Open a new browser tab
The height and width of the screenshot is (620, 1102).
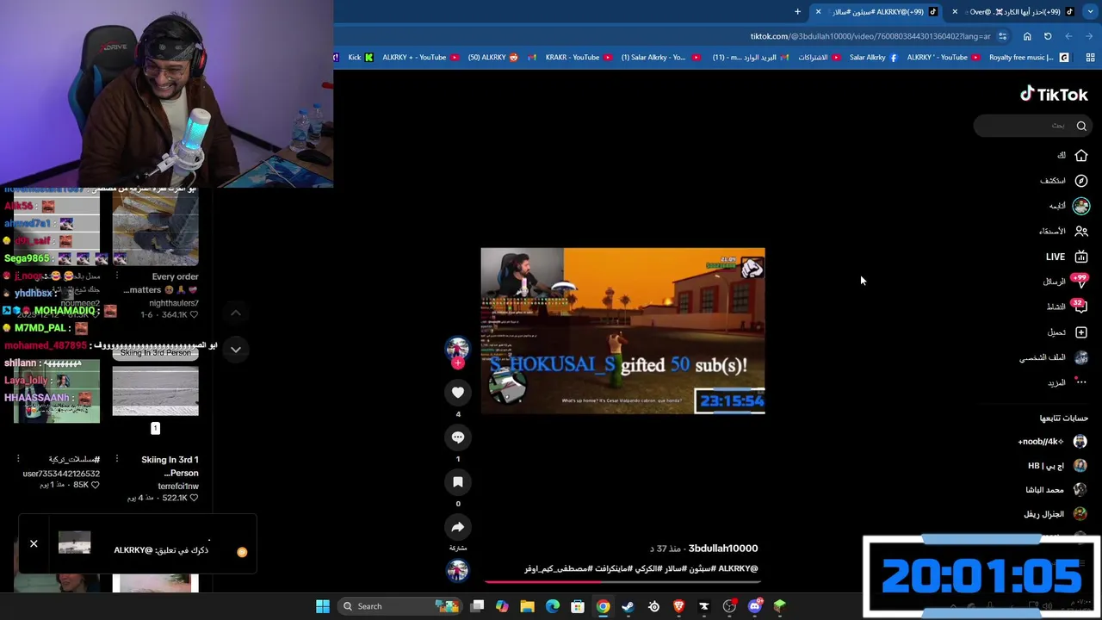(797, 12)
